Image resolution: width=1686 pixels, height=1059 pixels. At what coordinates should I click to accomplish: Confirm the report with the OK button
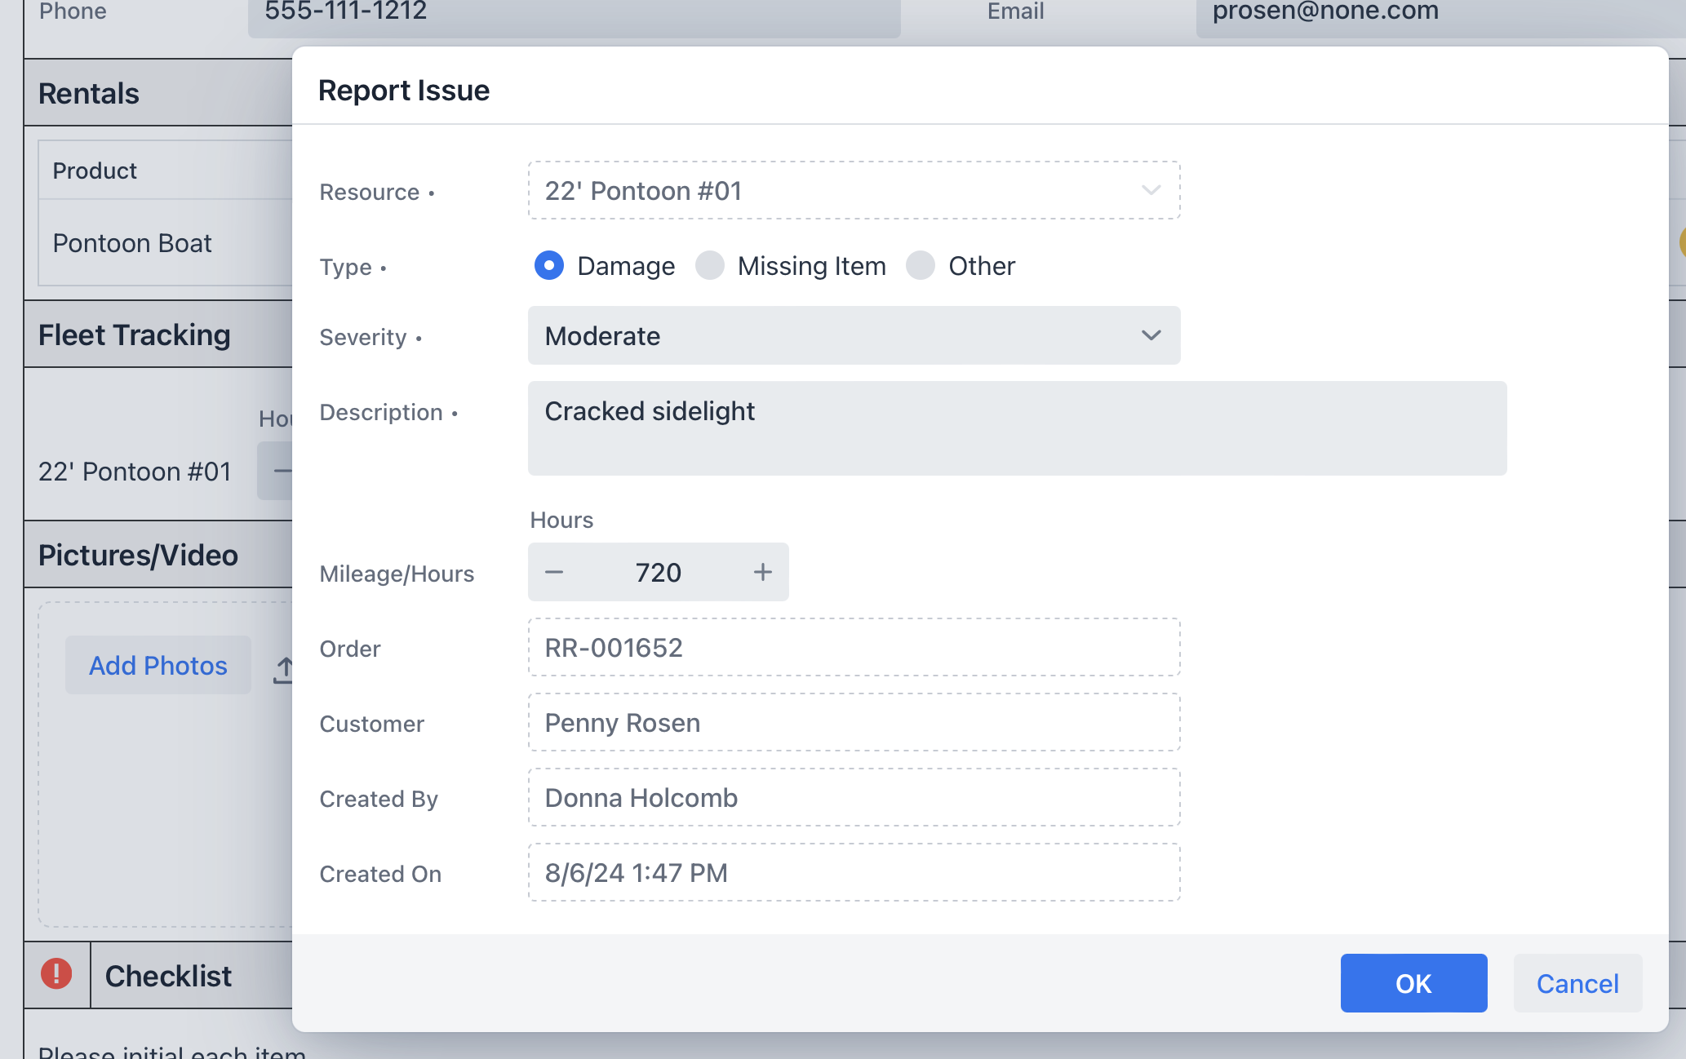[x=1413, y=983]
